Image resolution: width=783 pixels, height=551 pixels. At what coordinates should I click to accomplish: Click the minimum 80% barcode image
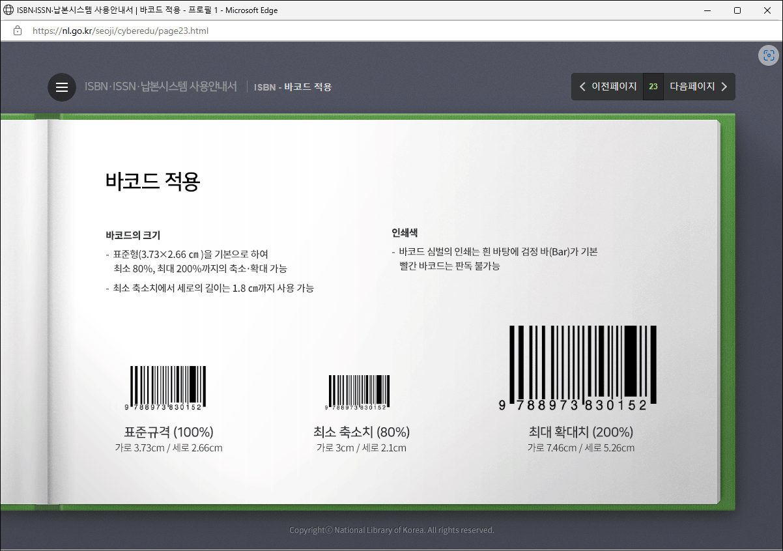357,392
